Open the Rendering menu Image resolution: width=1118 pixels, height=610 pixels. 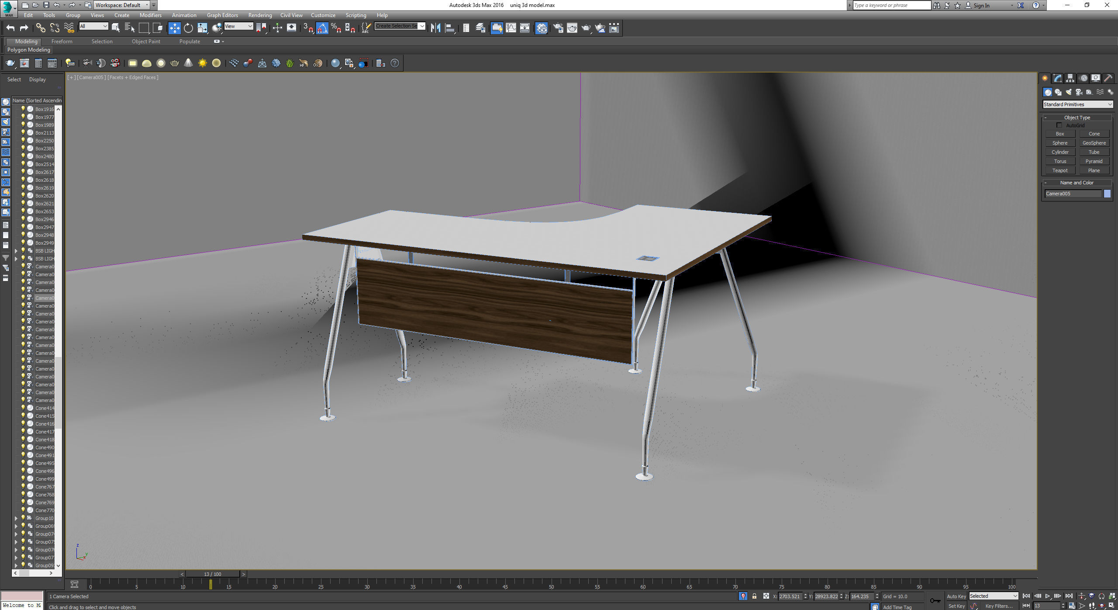(260, 15)
